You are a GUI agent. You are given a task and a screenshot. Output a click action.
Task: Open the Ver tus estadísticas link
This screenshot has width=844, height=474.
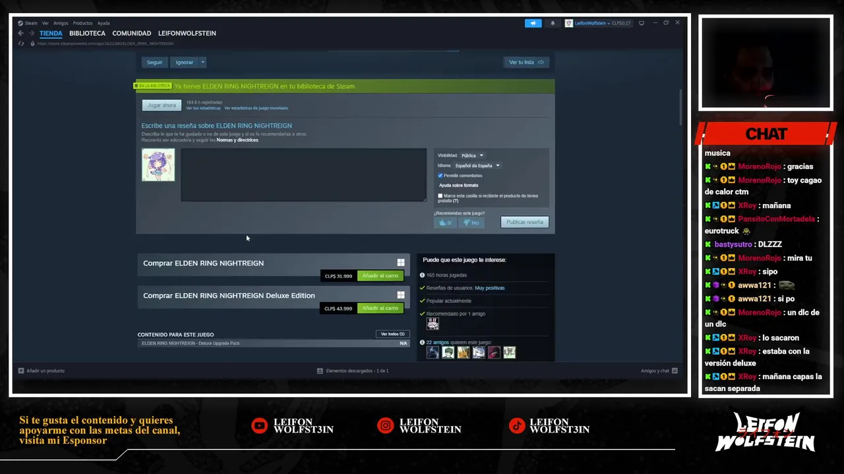coord(203,108)
